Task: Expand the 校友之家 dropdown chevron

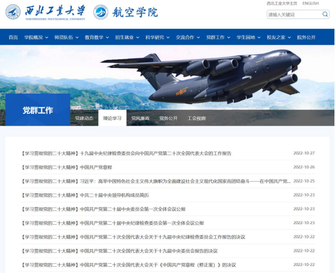Action: click(x=290, y=37)
